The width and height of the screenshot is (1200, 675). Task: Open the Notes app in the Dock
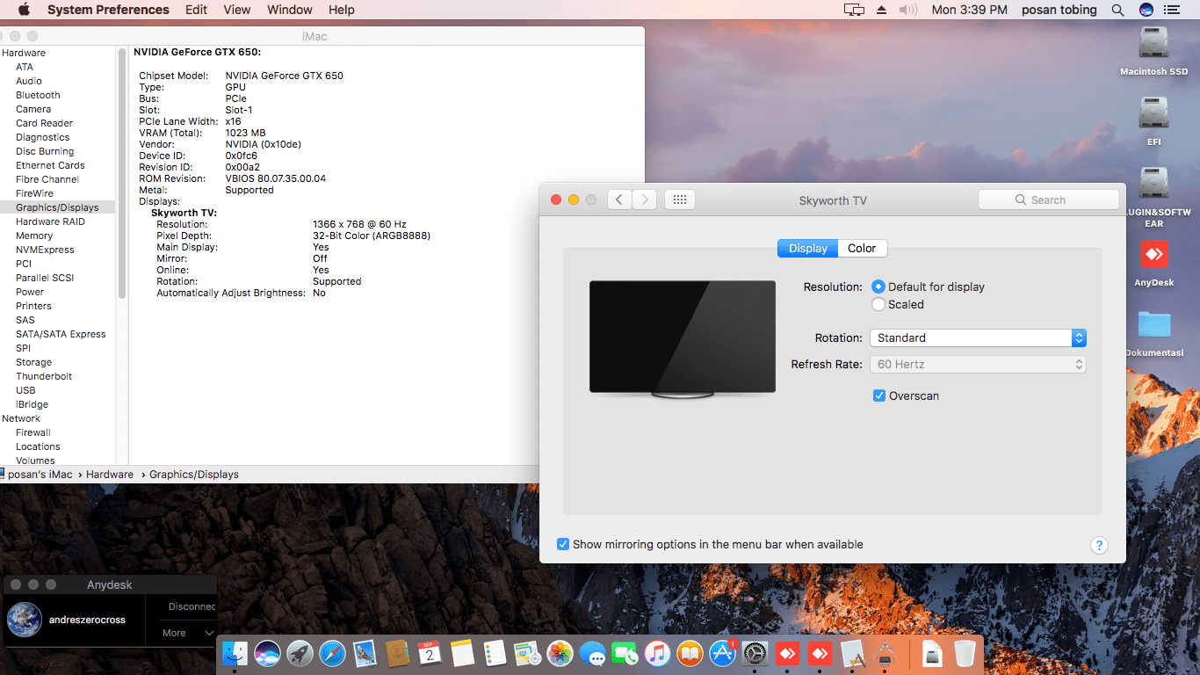click(x=462, y=653)
